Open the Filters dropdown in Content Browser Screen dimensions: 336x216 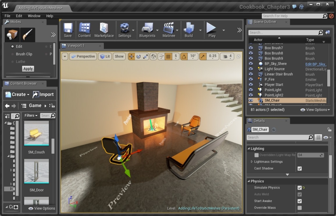tap(31, 116)
